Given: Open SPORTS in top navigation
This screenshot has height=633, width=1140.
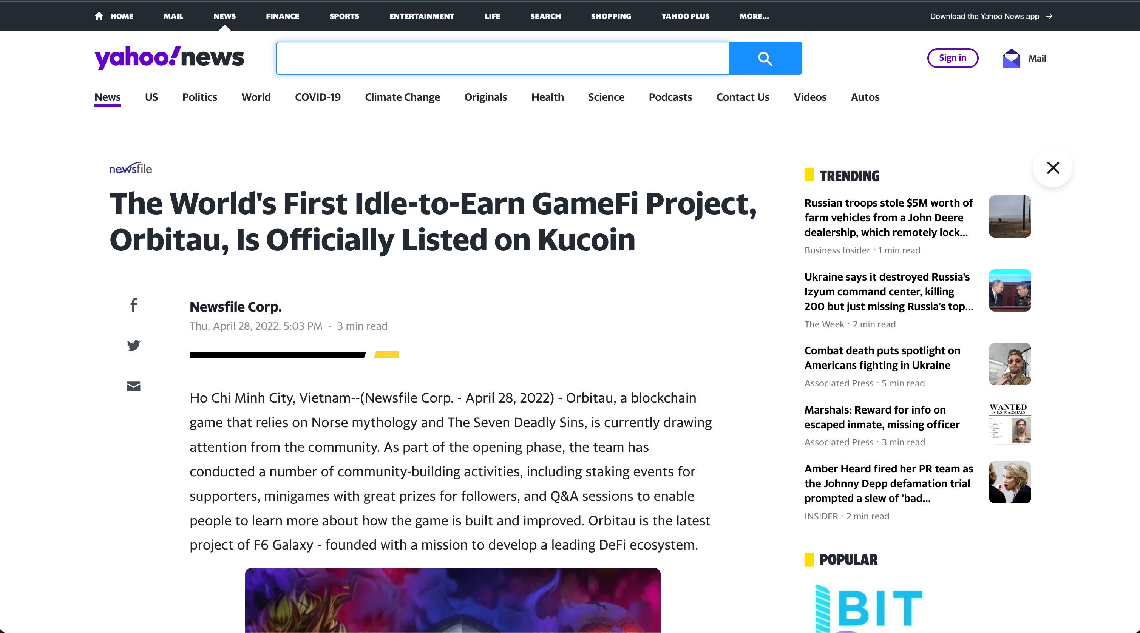Looking at the screenshot, I should [344, 16].
